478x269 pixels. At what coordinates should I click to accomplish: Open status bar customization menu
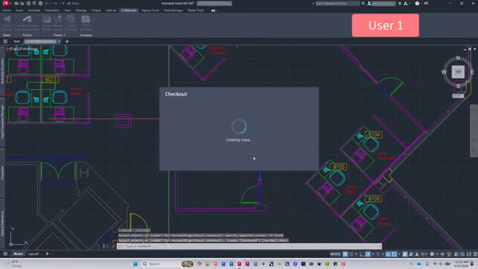point(475,254)
